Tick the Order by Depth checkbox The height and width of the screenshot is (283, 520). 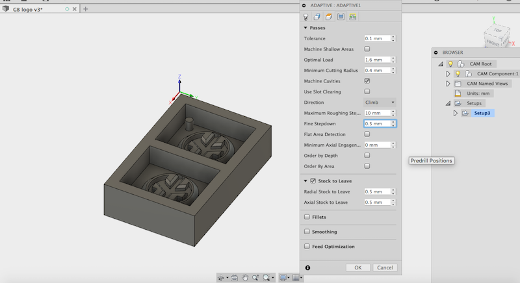[367, 155]
